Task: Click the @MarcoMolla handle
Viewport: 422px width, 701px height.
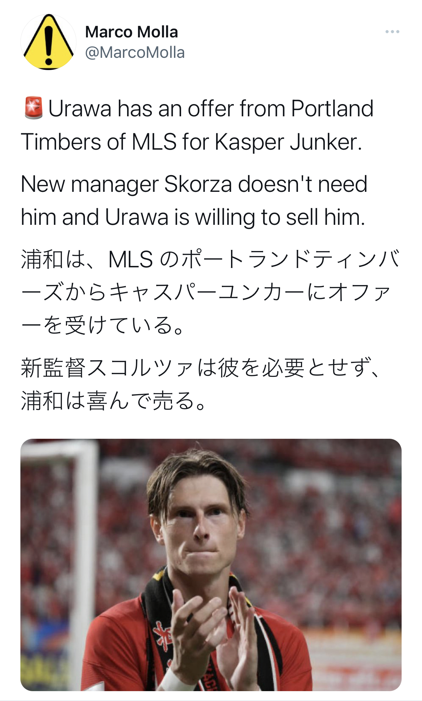Action: coord(135,53)
